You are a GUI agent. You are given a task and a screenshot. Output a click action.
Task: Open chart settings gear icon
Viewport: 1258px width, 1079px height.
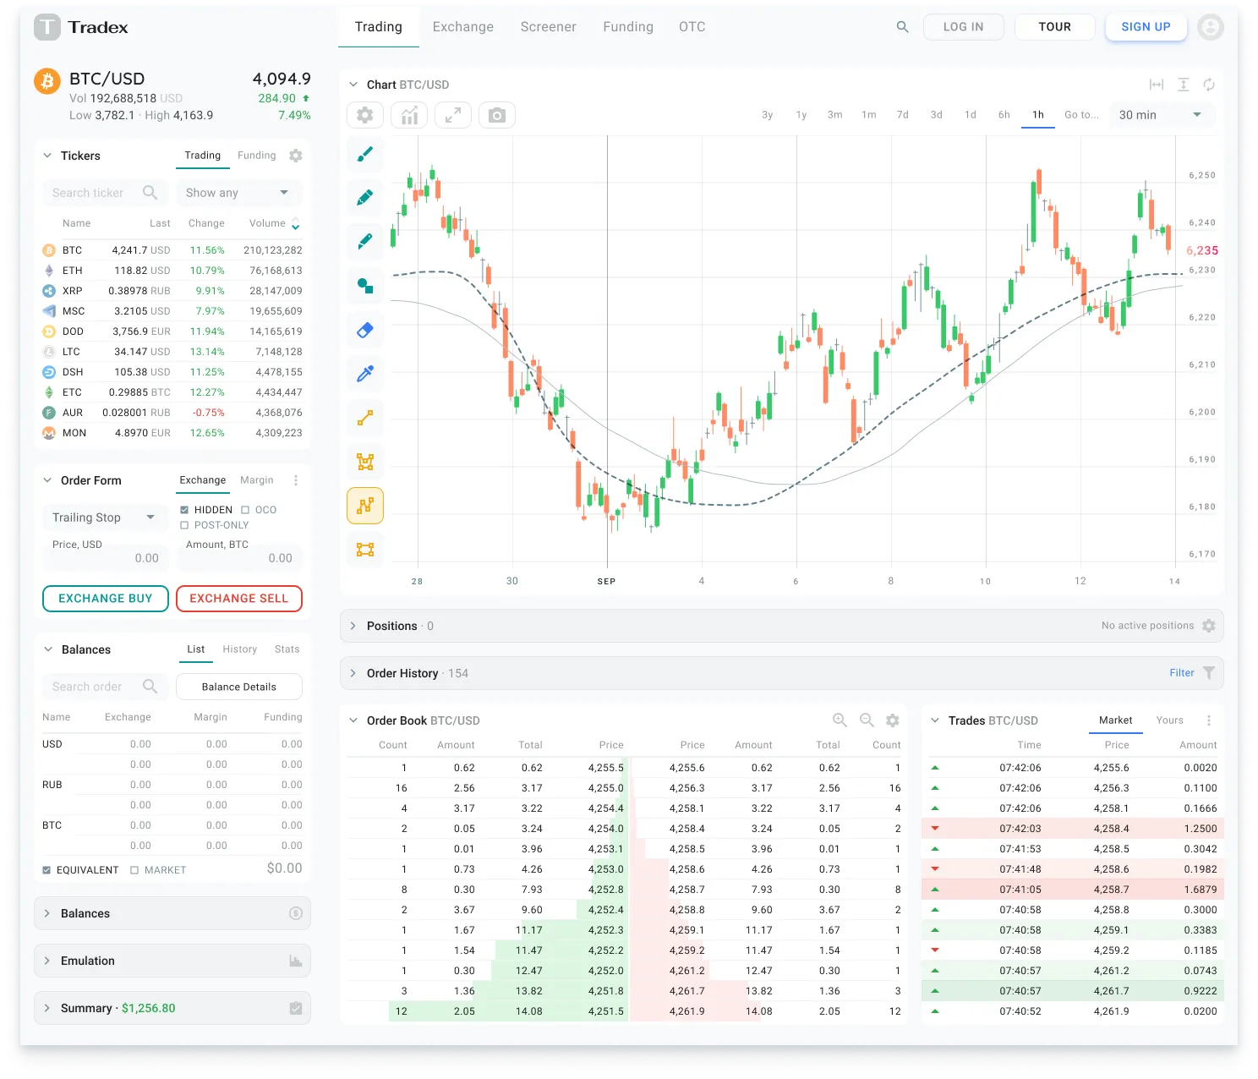365,115
